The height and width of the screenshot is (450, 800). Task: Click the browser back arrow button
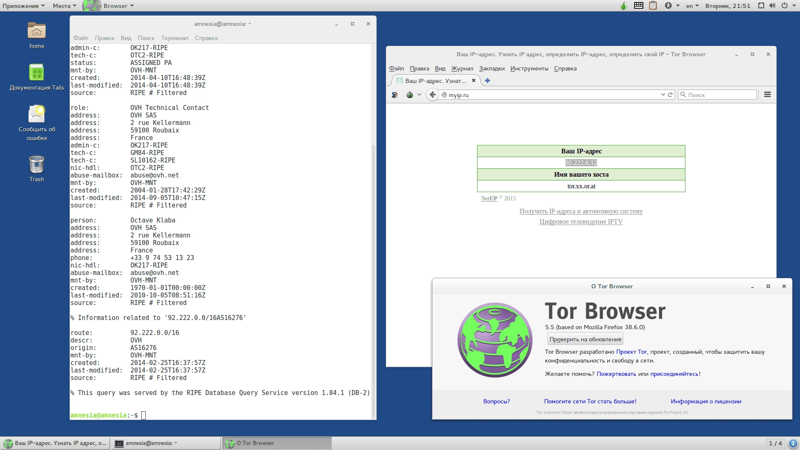pos(432,95)
